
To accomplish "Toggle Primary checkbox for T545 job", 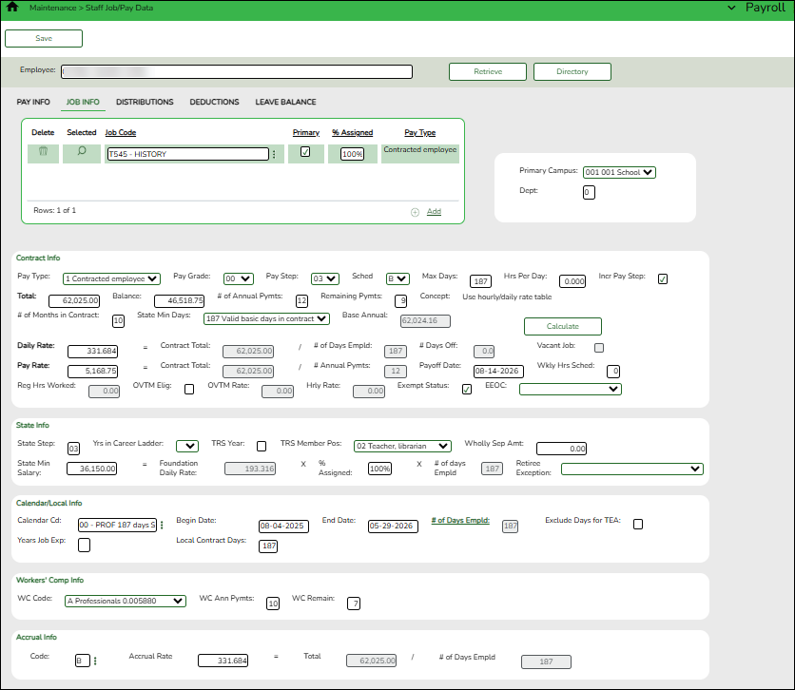I will 305,151.
